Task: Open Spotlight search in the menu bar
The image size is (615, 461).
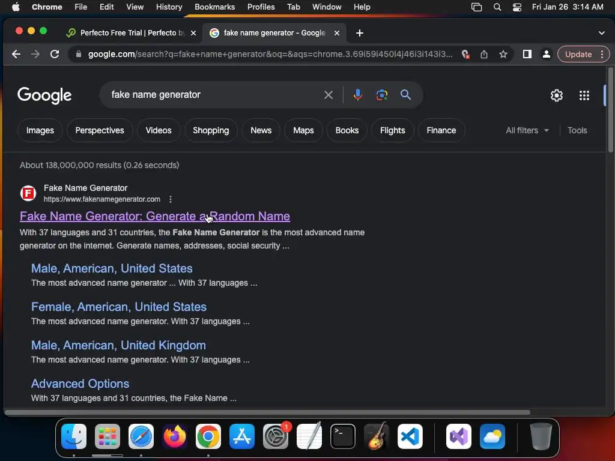Action: (x=497, y=7)
